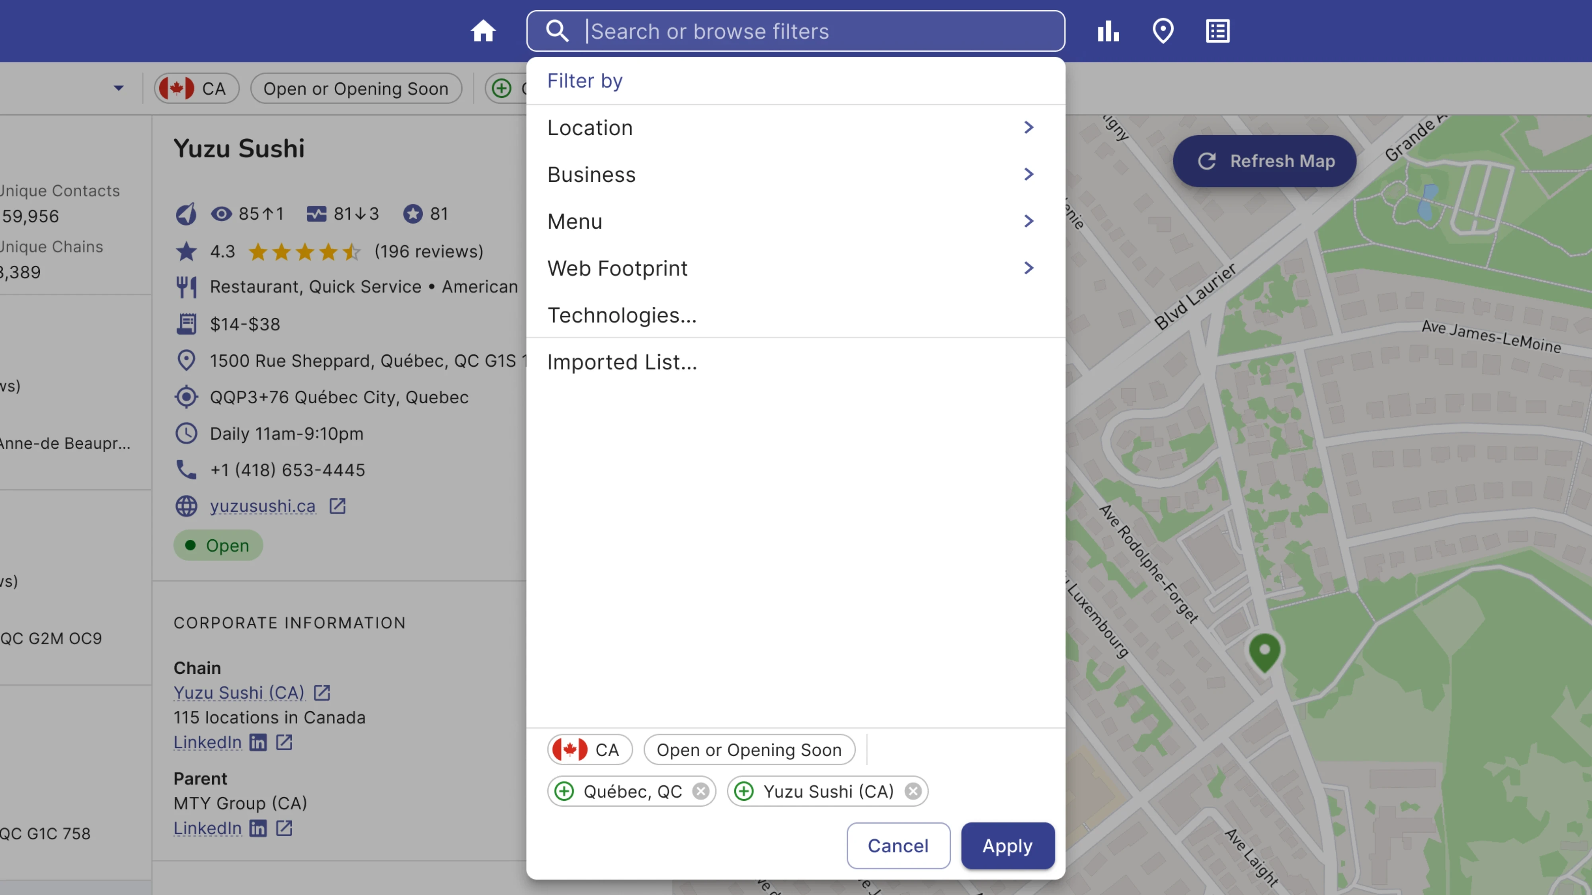Click the search magnifier icon
The image size is (1592, 895).
(x=558, y=31)
